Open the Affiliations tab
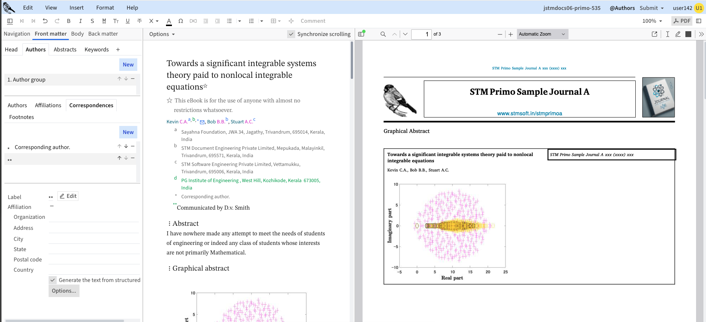 (x=48, y=105)
